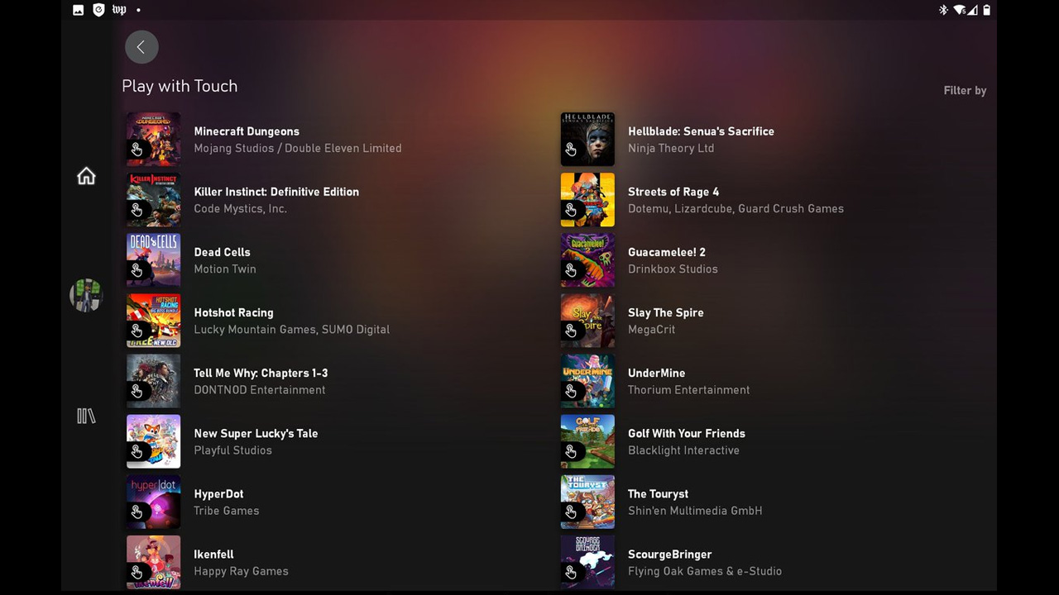Open Minecraft Dungeons title
Image resolution: width=1059 pixels, height=595 pixels.
tap(247, 131)
